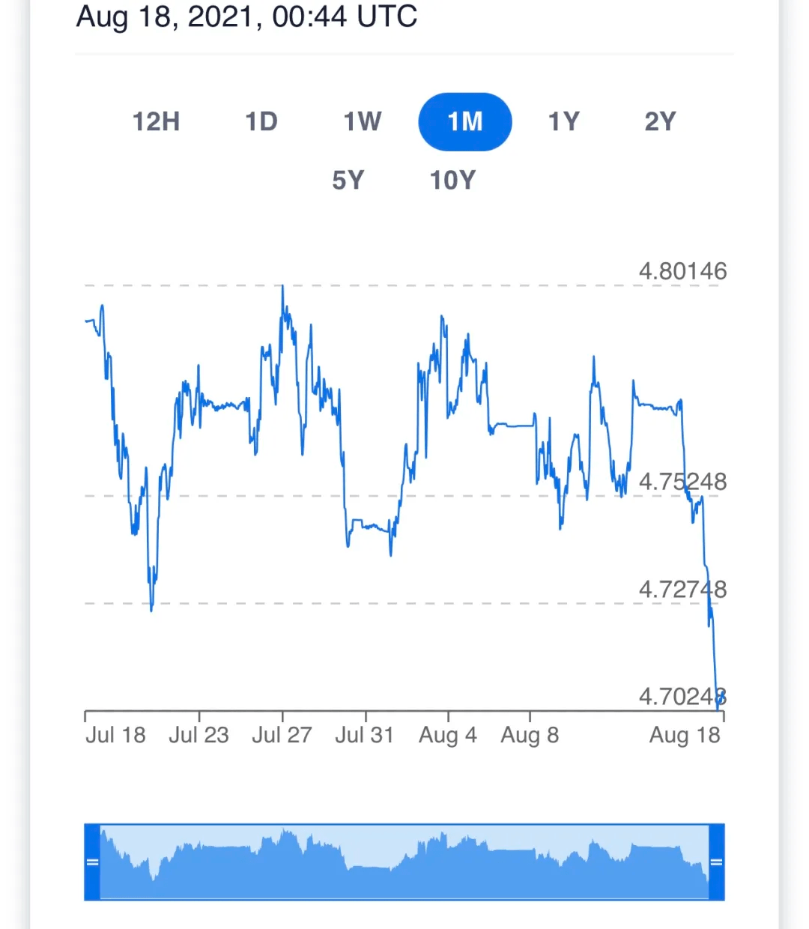
Task: Switch to the 5Y range
Action: point(348,181)
